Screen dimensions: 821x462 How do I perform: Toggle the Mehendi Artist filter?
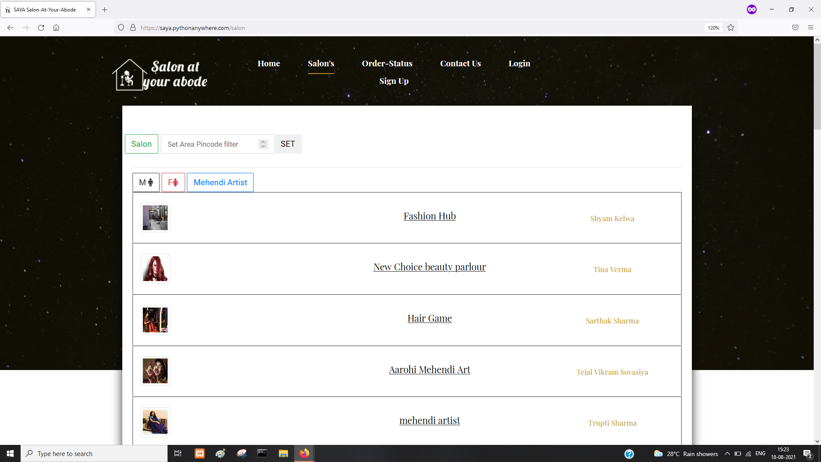pos(220,183)
